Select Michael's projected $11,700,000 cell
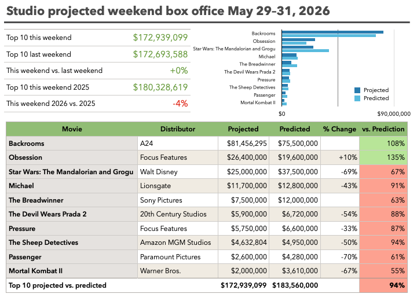This screenshot has width=417, height=301. pyautogui.click(x=244, y=186)
